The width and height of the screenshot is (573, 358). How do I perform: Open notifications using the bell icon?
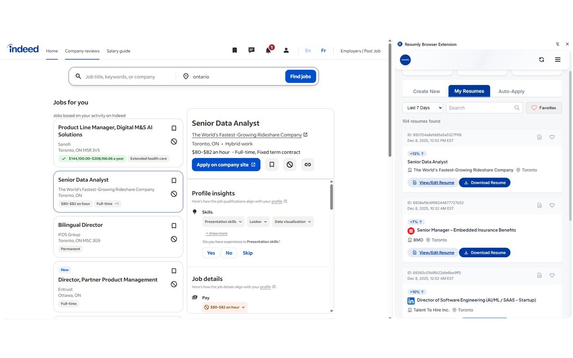(x=268, y=50)
